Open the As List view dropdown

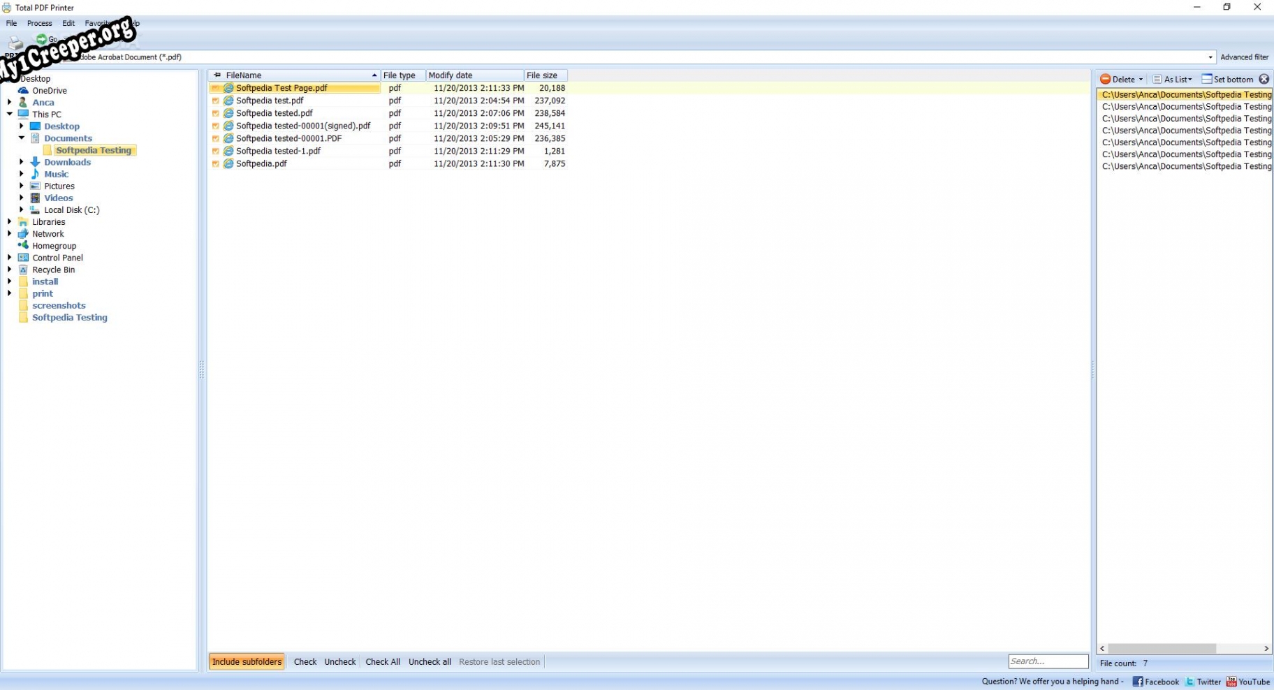pos(1173,80)
